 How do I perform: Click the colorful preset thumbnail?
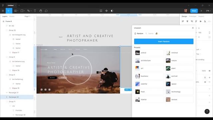[137, 84]
